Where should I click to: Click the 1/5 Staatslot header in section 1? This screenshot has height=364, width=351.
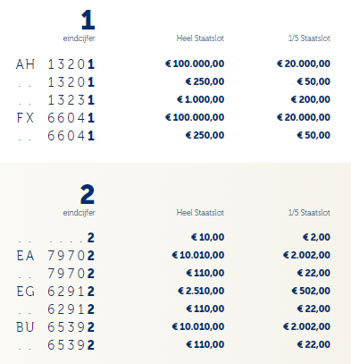pos(309,38)
